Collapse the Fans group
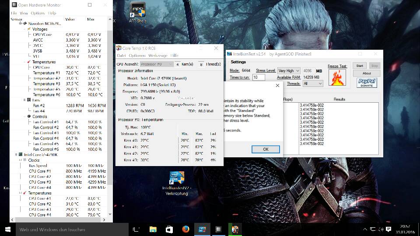 coord(24,100)
